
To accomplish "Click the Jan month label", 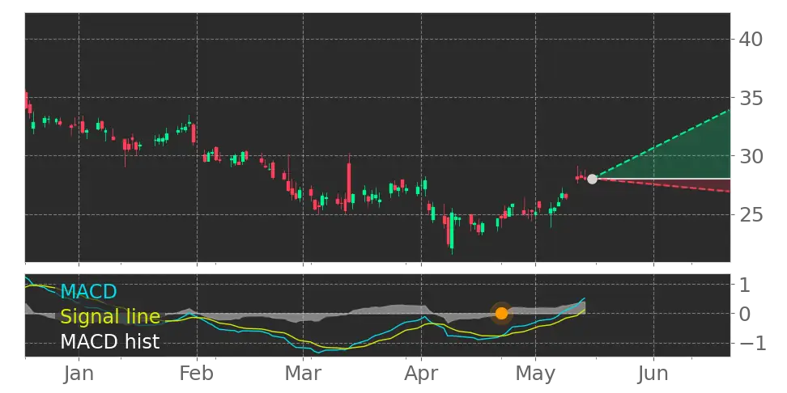I will [x=79, y=374].
